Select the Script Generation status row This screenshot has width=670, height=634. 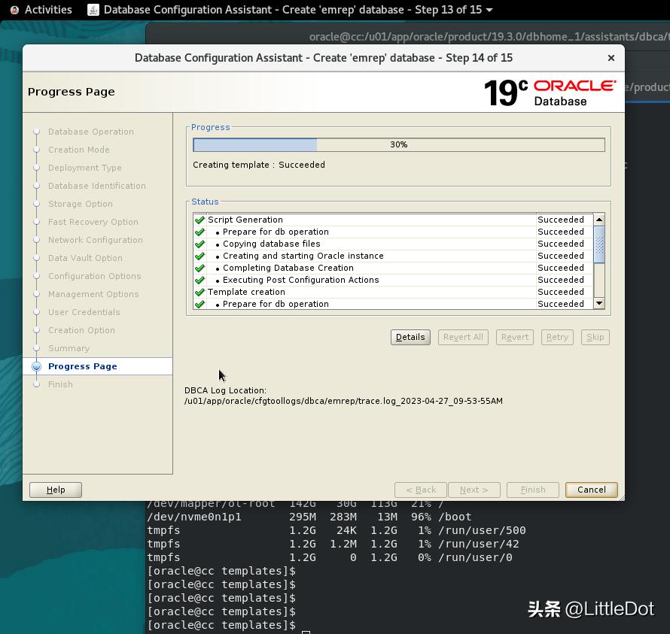click(x=393, y=220)
